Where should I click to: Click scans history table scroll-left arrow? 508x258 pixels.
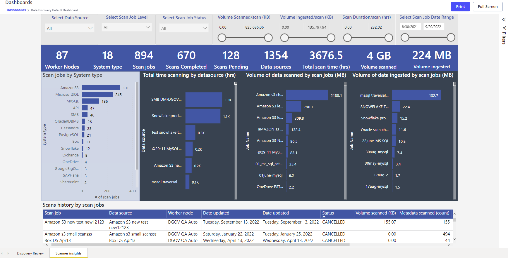[47, 245]
